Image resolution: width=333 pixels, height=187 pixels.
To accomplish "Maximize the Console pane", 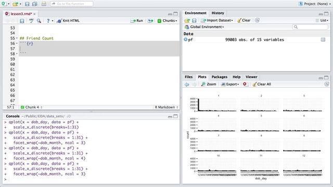I will pos(176,116).
